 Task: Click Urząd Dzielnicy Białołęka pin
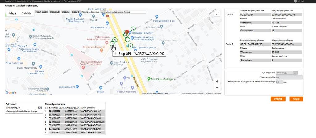click(x=112, y=63)
